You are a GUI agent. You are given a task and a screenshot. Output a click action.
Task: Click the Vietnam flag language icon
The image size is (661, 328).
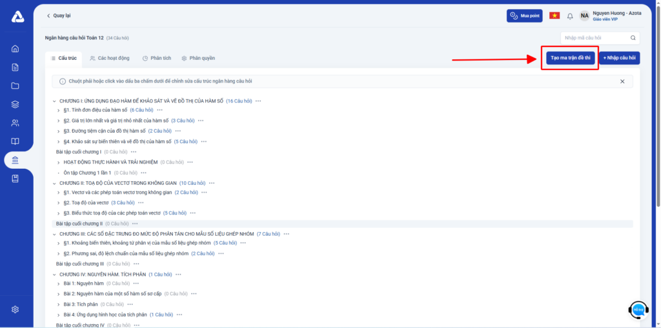554,15
